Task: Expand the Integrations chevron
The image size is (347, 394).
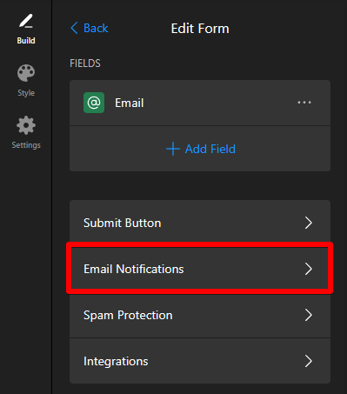Action: coord(308,361)
